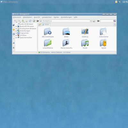This screenshot has width=128, height=128.
Task: Open the Lesezeichen menu
Action: [x=47, y=17]
